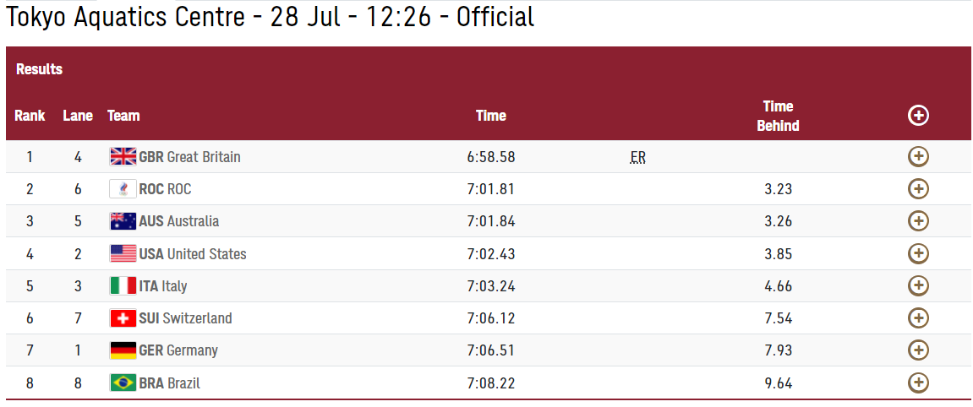Click the Great Britain flag icon
The width and height of the screenshot is (973, 407).
(123, 156)
